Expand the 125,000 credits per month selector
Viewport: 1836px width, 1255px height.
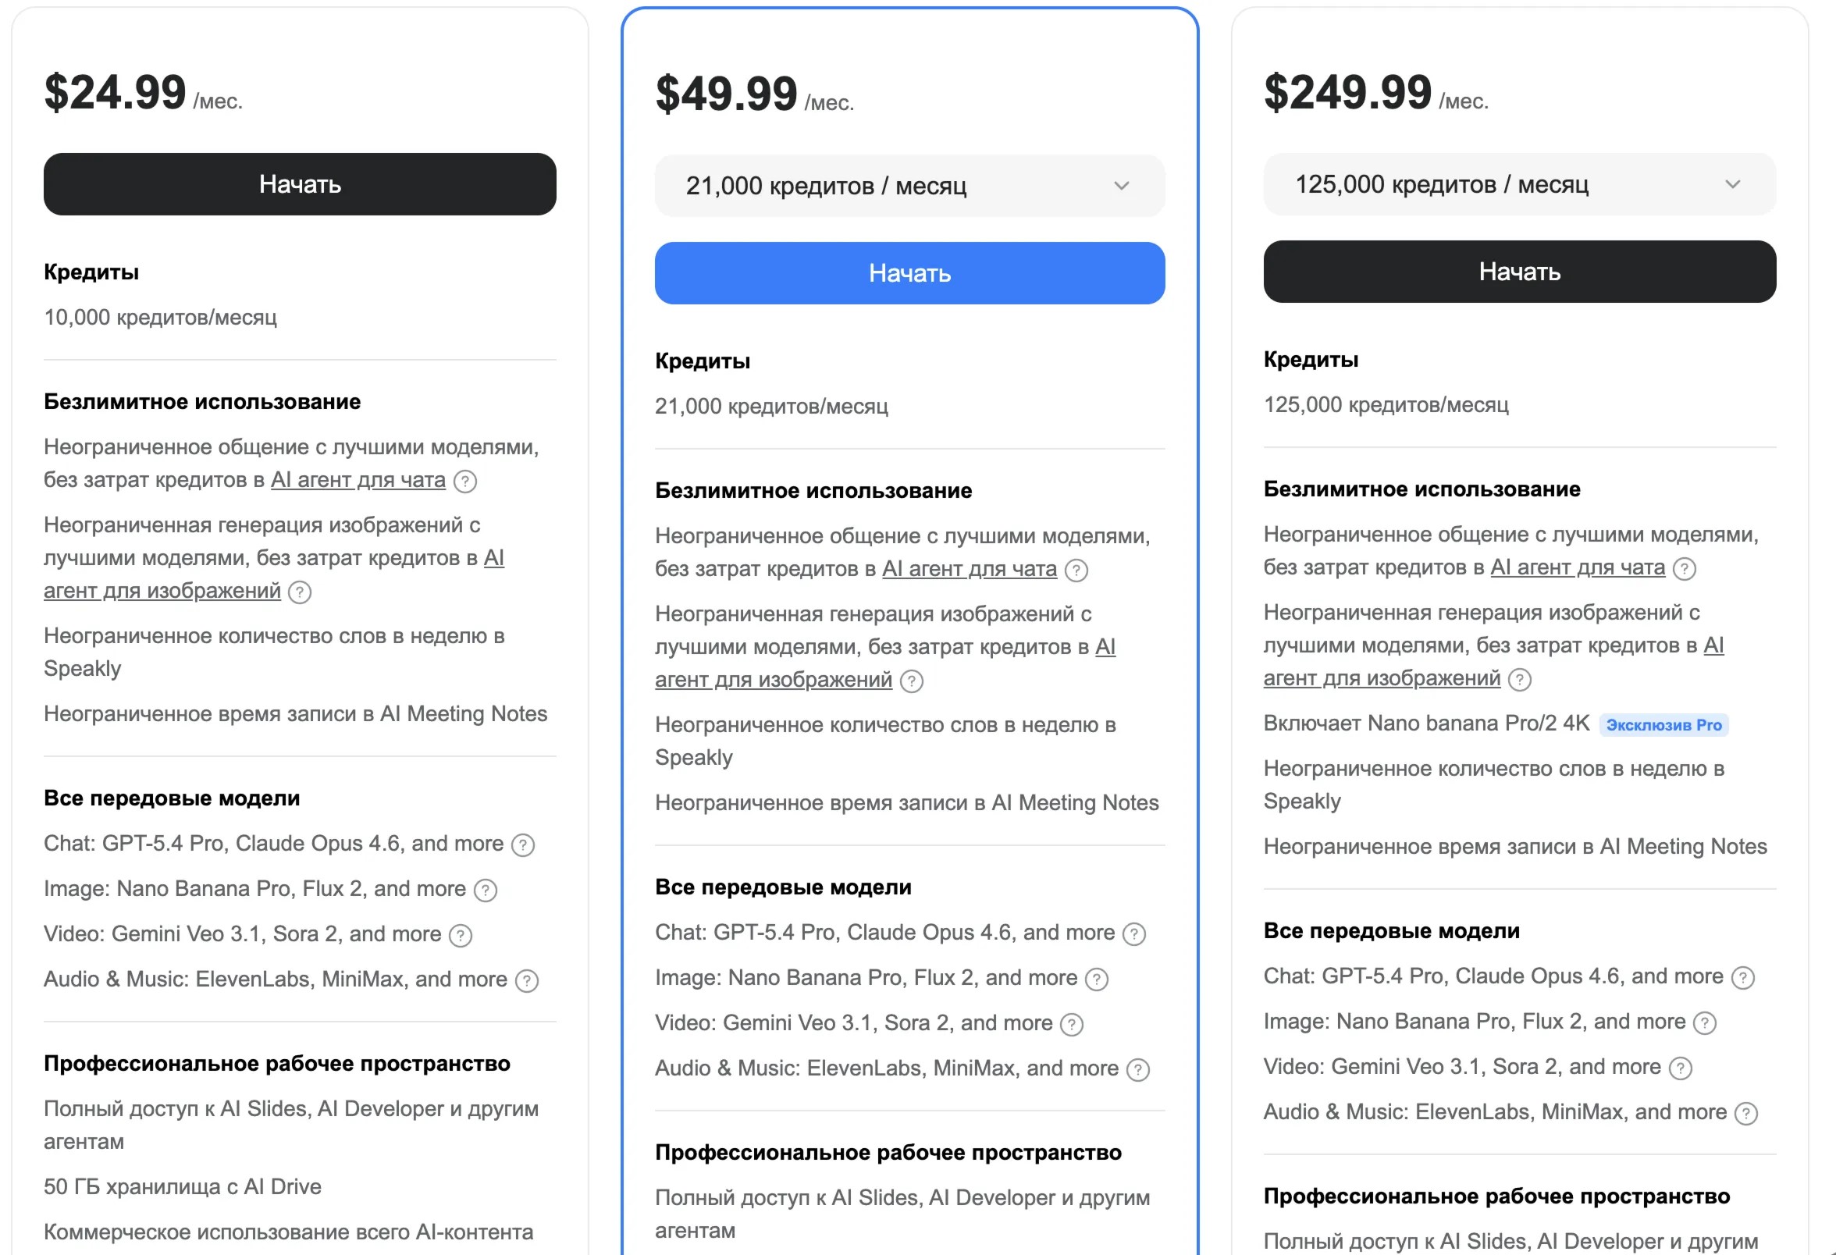point(1518,185)
